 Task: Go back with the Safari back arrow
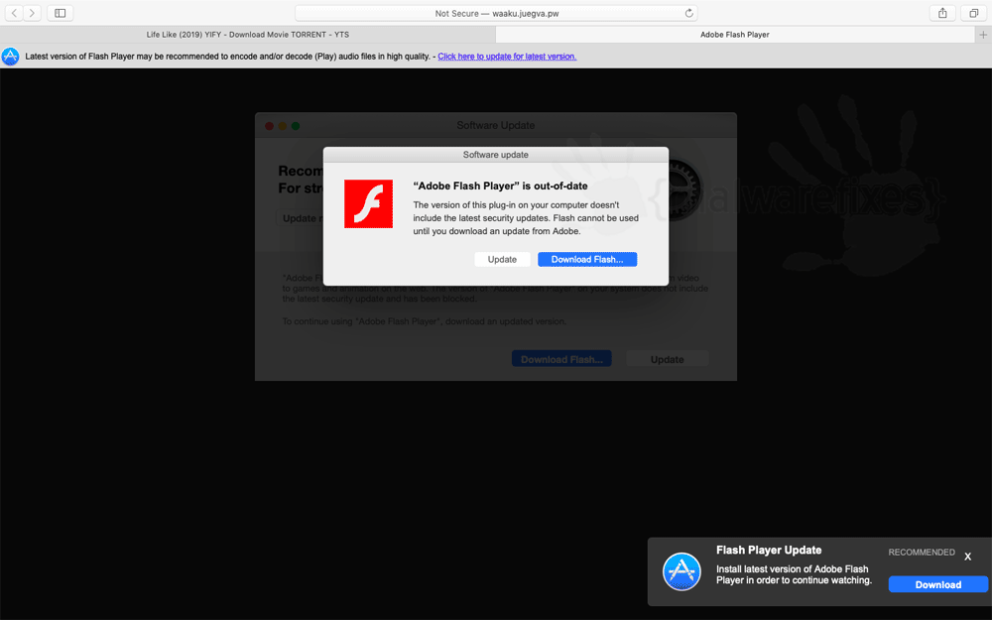click(14, 13)
